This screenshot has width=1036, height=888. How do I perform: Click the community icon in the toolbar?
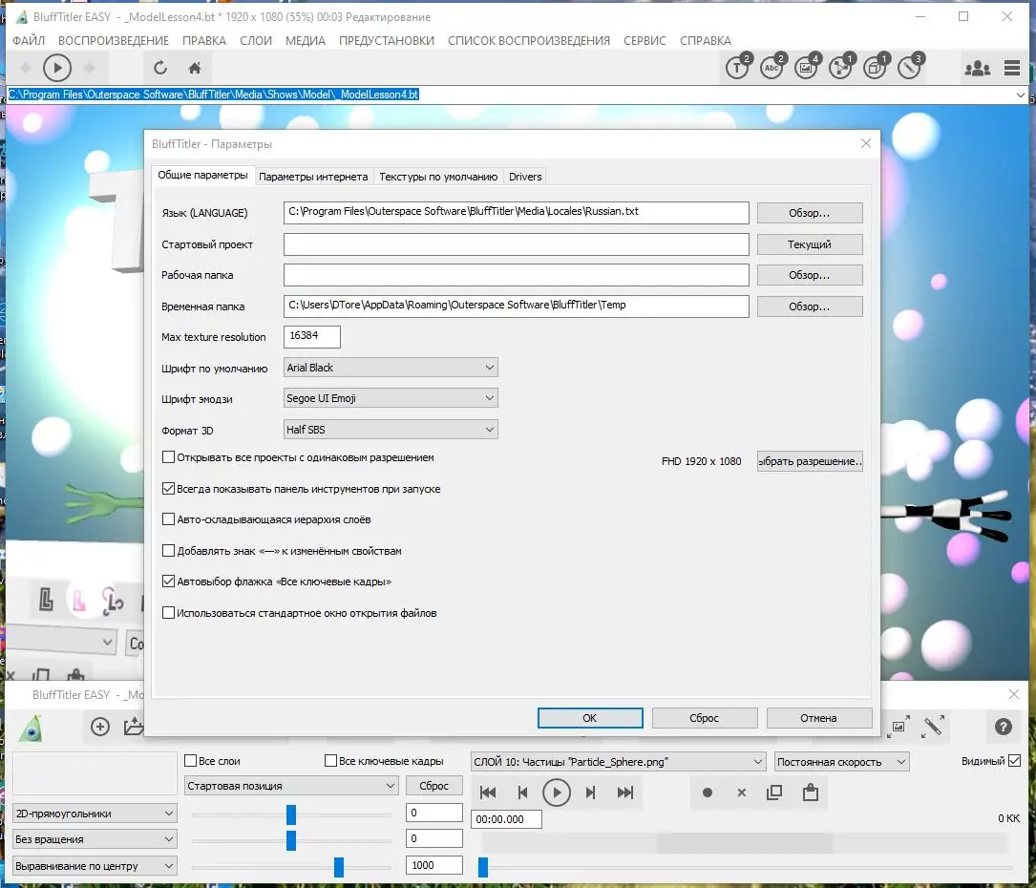click(x=977, y=70)
